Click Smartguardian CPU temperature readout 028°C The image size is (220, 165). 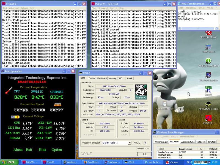coord(21,97)
